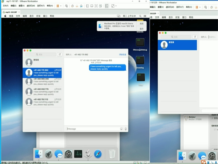The height and width of the screenshot is (164, 218).
Task: Switch to the mp11-161187 VM tab
Action: 11,12
